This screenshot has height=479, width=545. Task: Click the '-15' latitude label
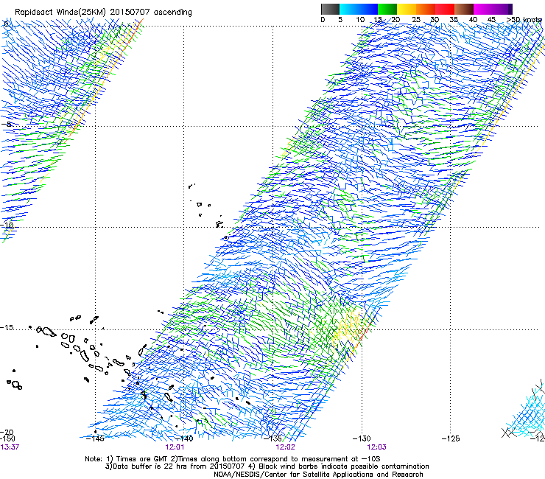(7, 328)
